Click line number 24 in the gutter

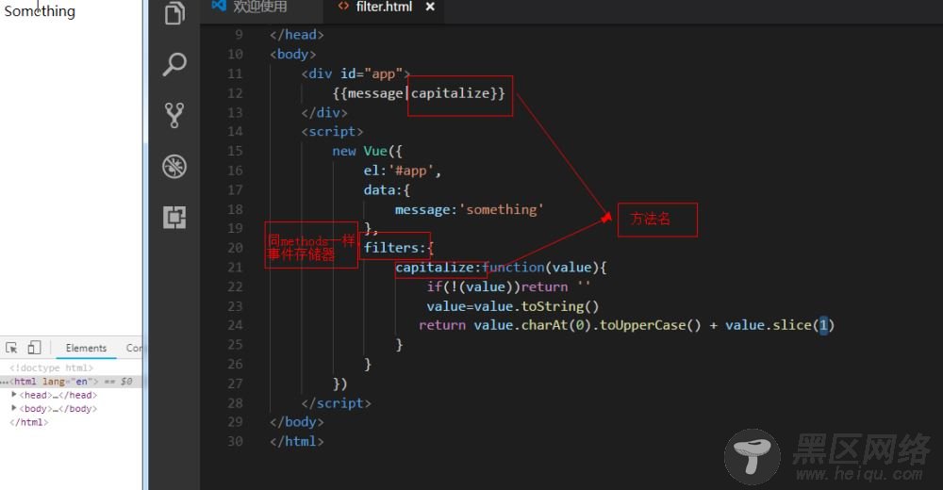click(x=235, y=325)
